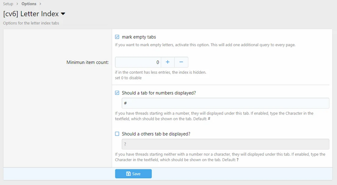Open the Options breadcrumb link
Viewport: 337px width, 185px height.
[29, 4]
